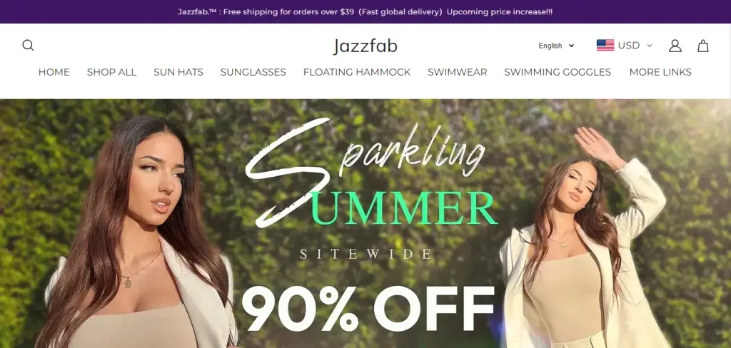
Task: Click the chevron beside English
Action: click(x=572, y=46)
